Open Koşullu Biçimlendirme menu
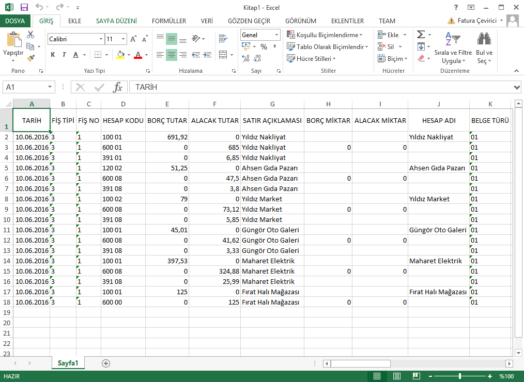Image resolution: width=524 pixels, height=382 pixels. point(325,35)
